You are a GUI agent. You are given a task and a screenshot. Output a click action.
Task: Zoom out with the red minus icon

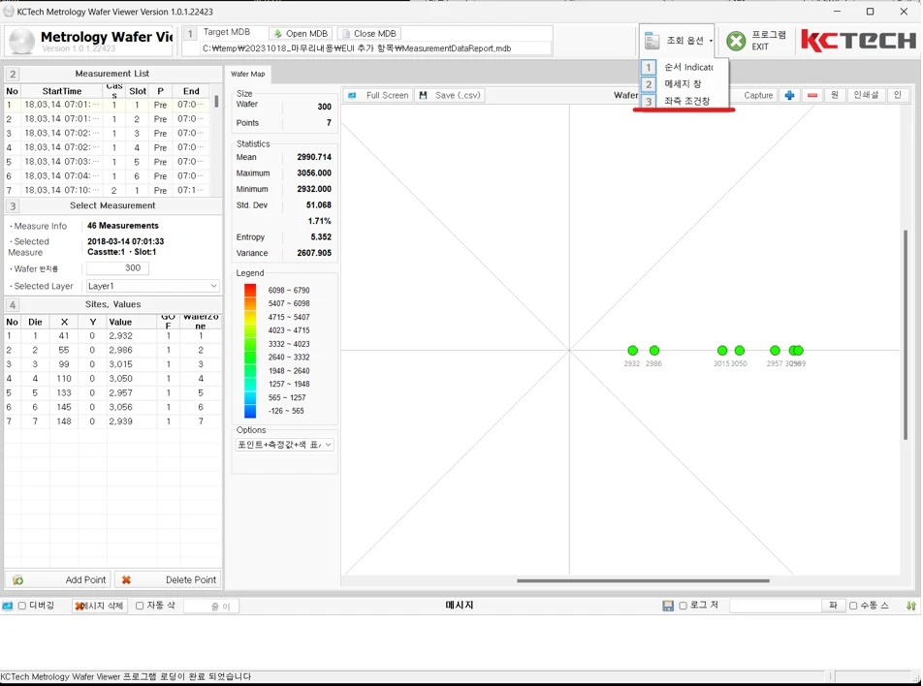pyautogui.click(x=812, y=95)
